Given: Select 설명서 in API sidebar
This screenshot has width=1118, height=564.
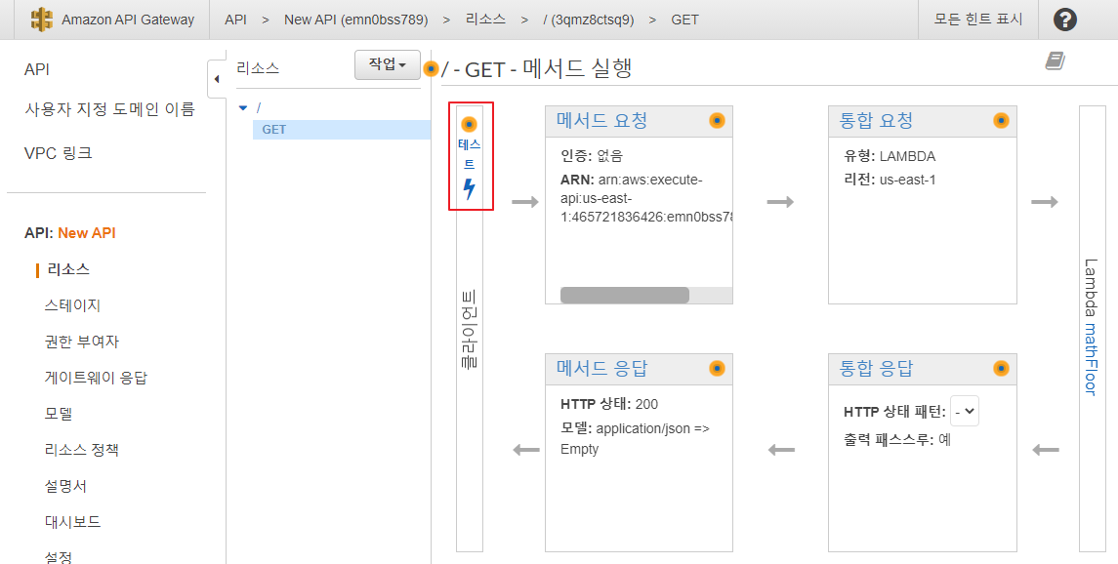Looking at the screenshot, I should point(65,486).
